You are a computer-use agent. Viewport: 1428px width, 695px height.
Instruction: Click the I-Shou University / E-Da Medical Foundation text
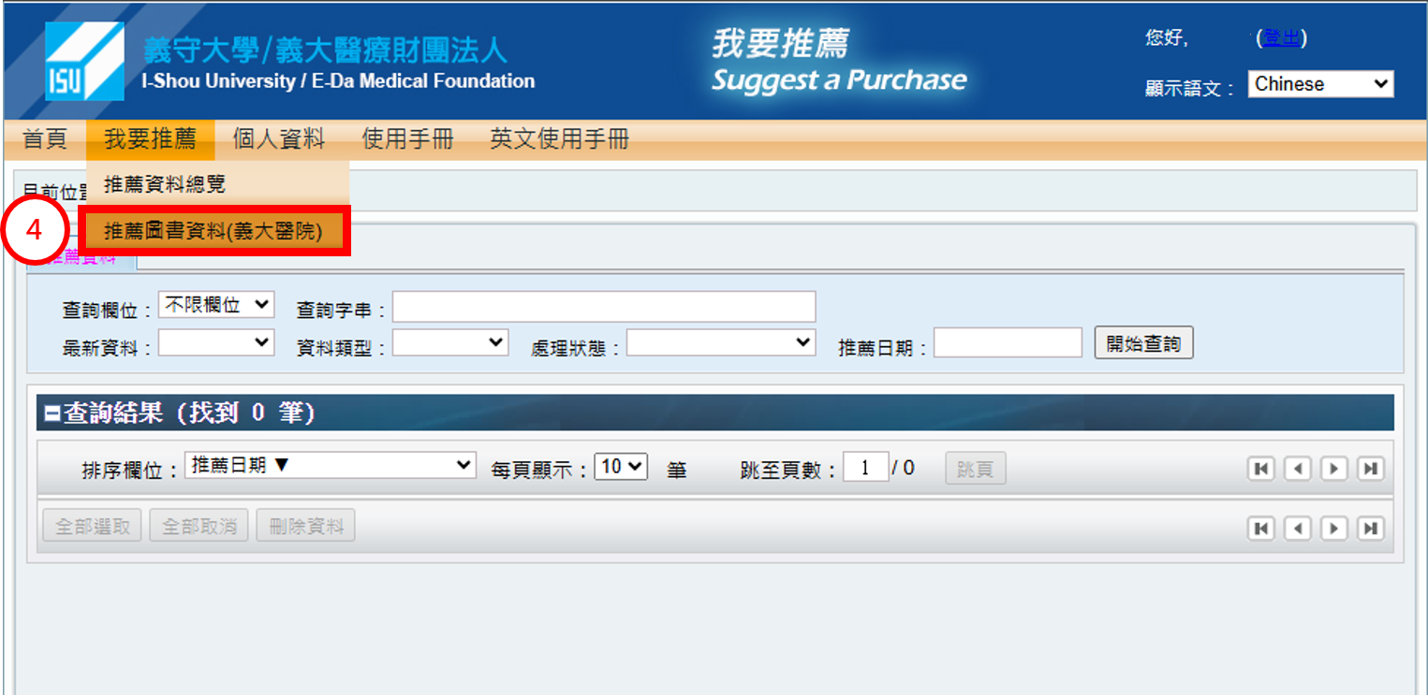tap(338, 81)
